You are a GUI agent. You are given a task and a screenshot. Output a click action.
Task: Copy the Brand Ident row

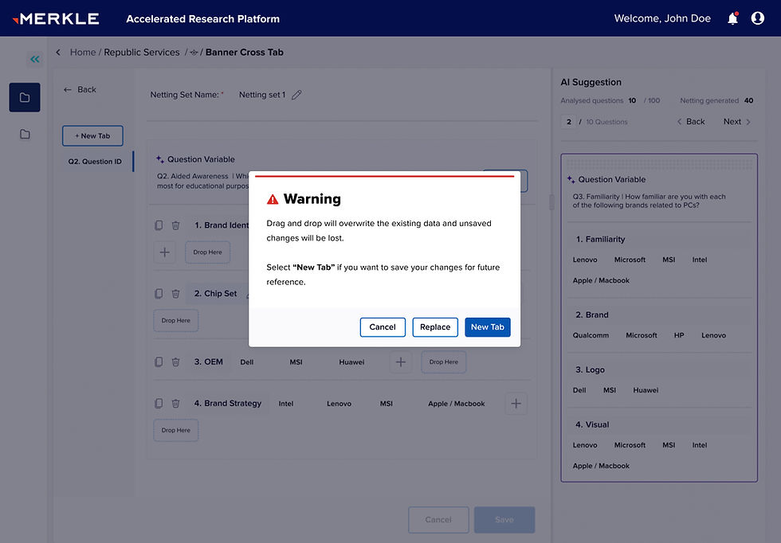tap(159, 225)
